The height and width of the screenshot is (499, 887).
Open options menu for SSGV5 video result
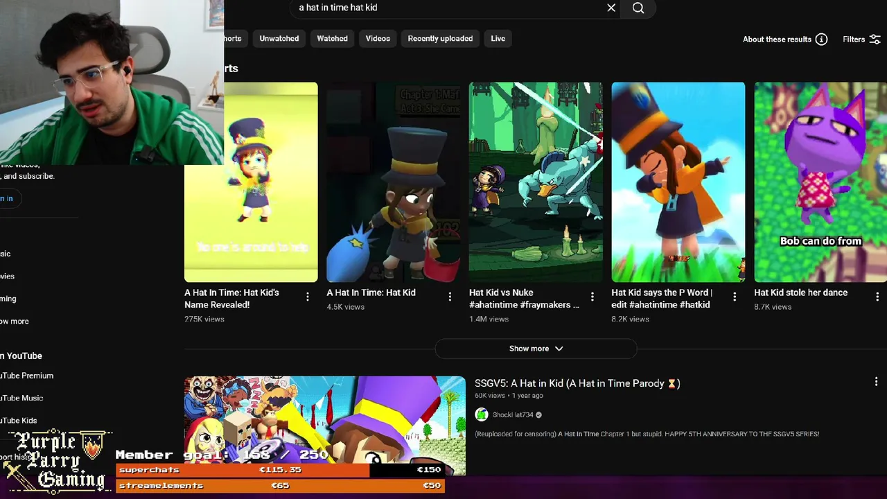pos(876,382)
